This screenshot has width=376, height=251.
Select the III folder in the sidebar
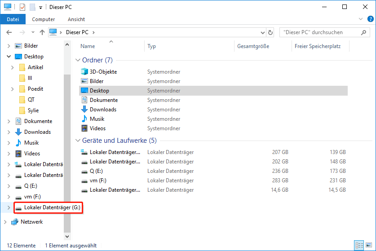coord(30,78)
